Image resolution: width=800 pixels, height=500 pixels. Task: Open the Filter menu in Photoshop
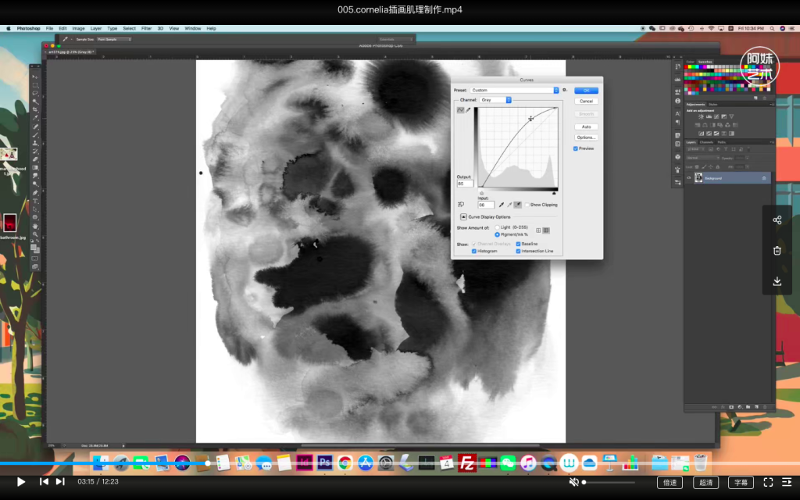click(146, 28)
